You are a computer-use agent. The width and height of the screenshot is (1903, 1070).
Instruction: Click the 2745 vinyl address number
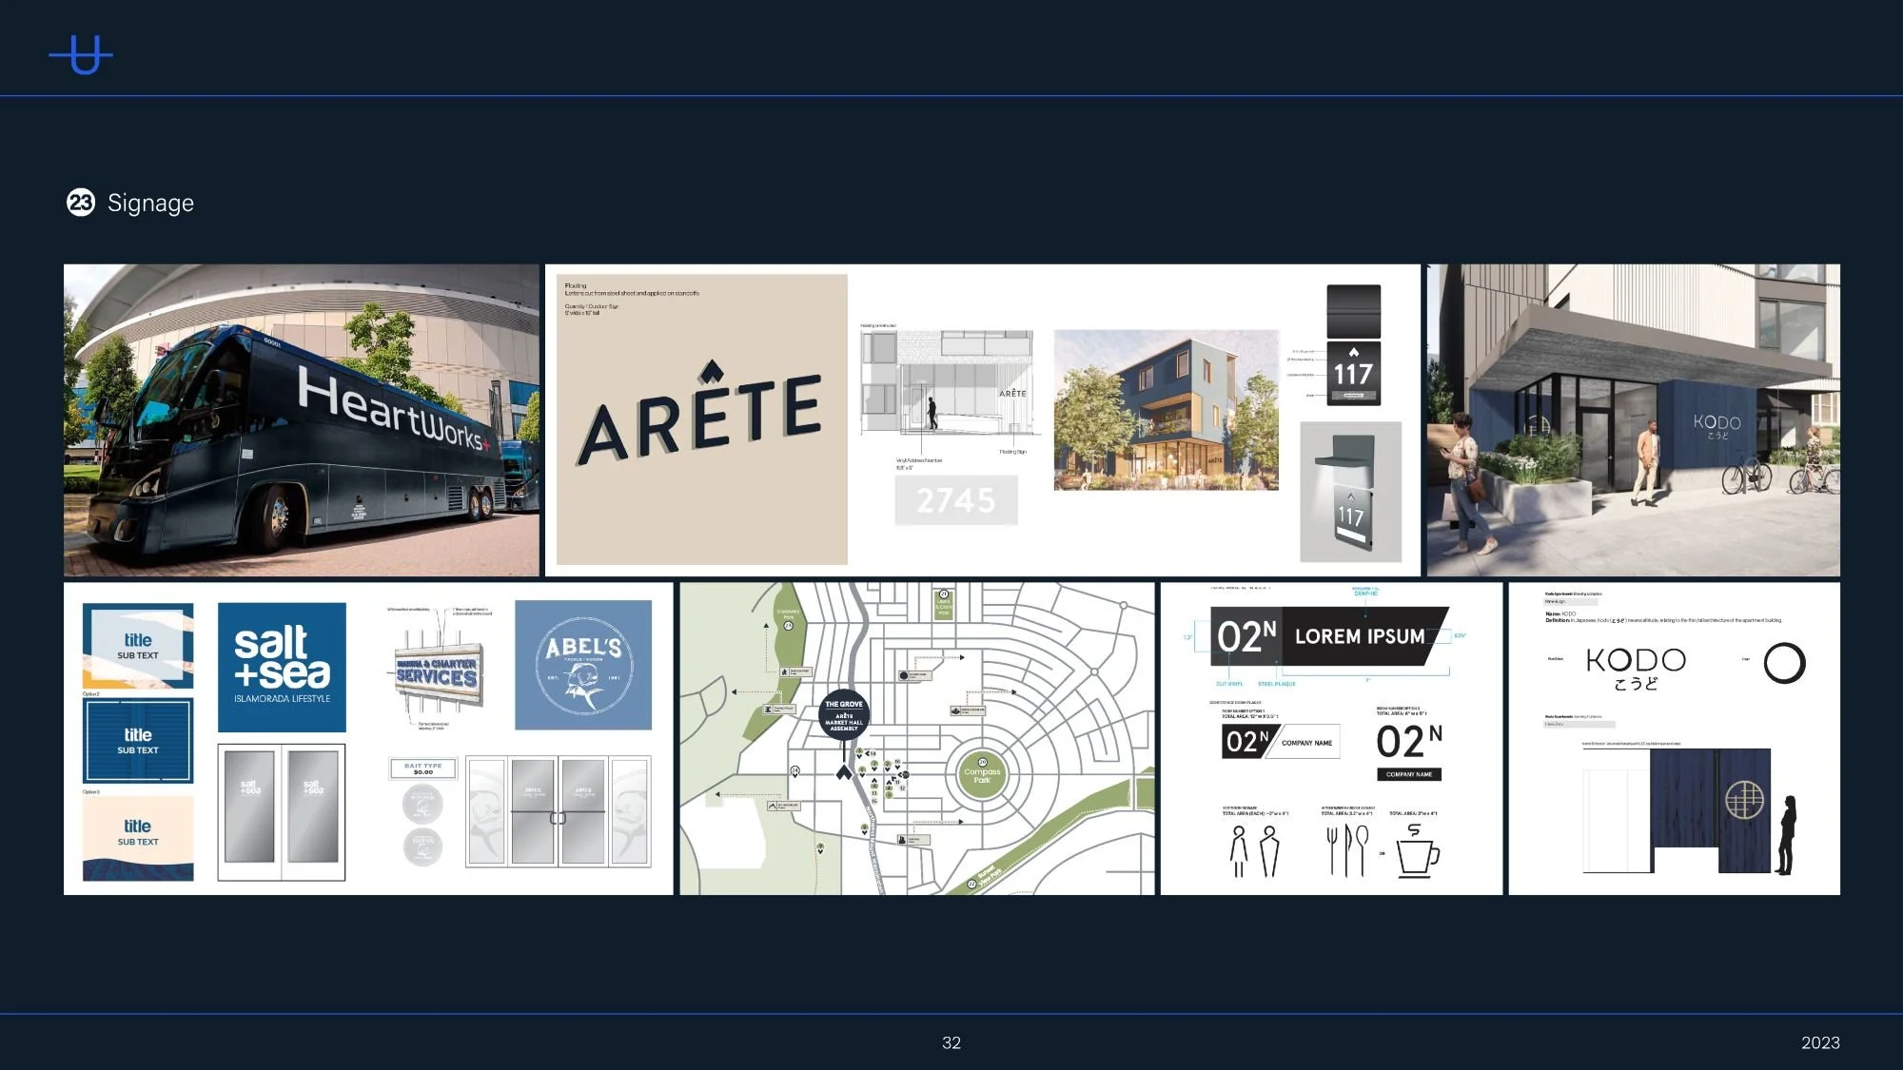pos(955,500)
